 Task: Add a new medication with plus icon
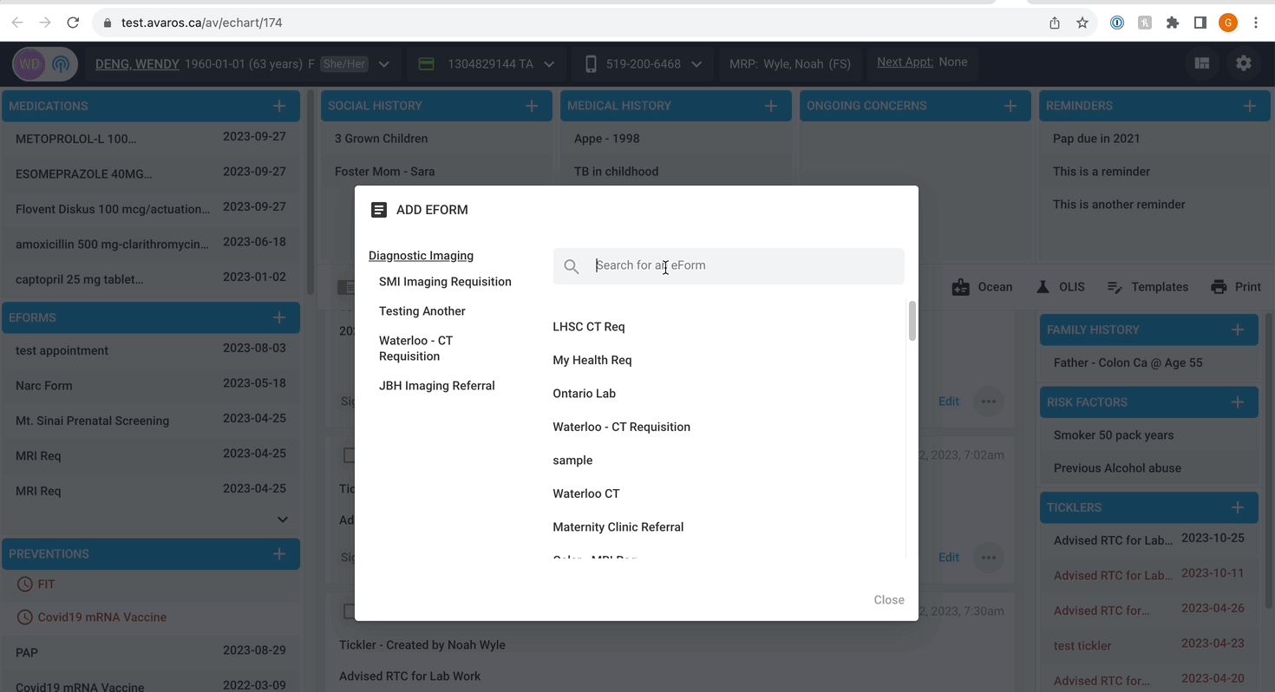point(279,106)
